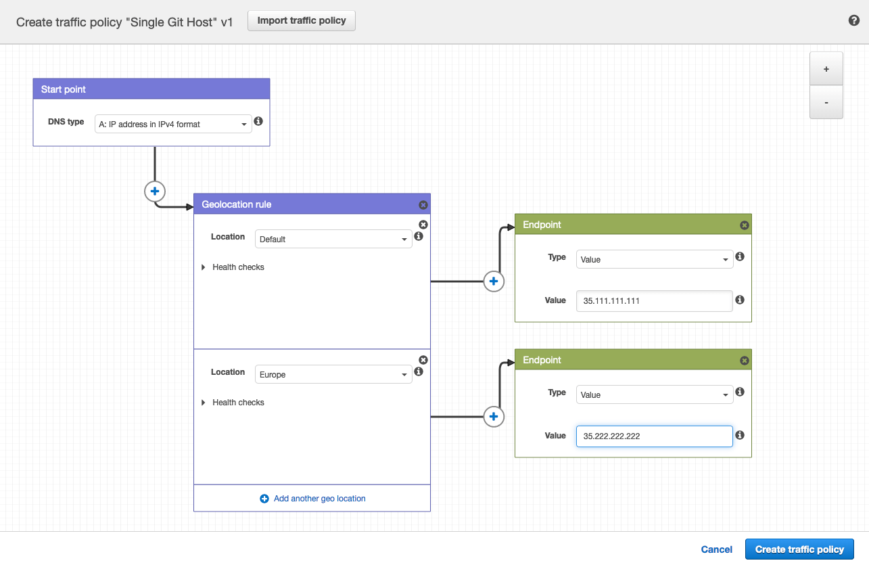Screen dimensions: 869x567
Task: Open the Default location dropdown
Action: [333, 239]
